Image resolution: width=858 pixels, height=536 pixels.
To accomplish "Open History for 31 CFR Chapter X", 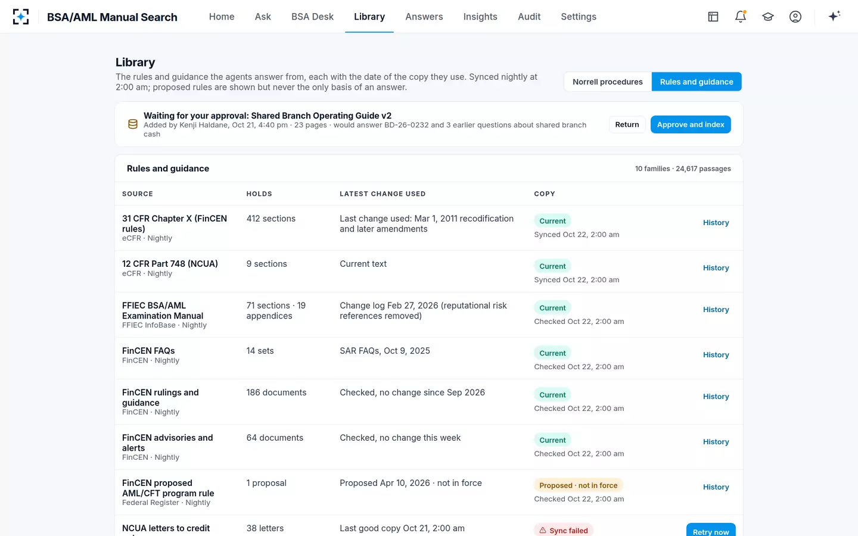I will 716,223.
